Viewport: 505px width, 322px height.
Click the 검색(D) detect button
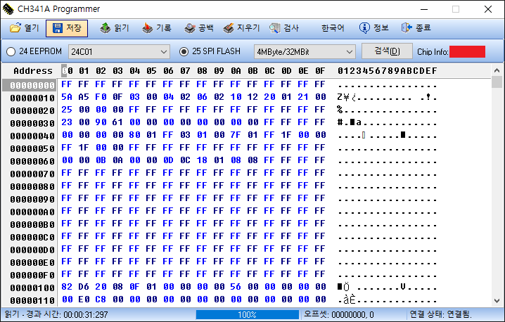pyautogui.click(x=387, y=51)
